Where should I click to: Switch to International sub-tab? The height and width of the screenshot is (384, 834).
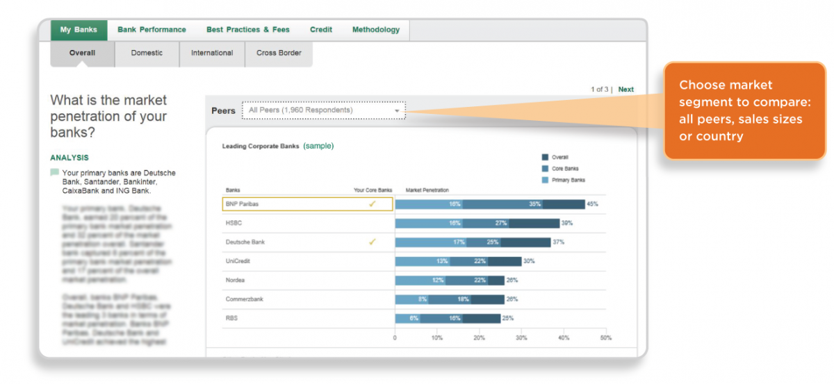click(x=212, y=53)
